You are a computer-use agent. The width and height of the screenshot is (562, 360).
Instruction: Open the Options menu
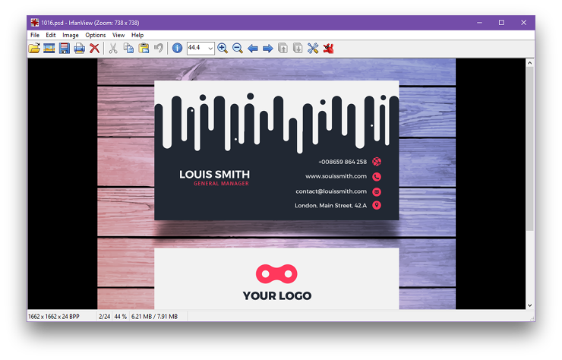click(x=96, y=35)
